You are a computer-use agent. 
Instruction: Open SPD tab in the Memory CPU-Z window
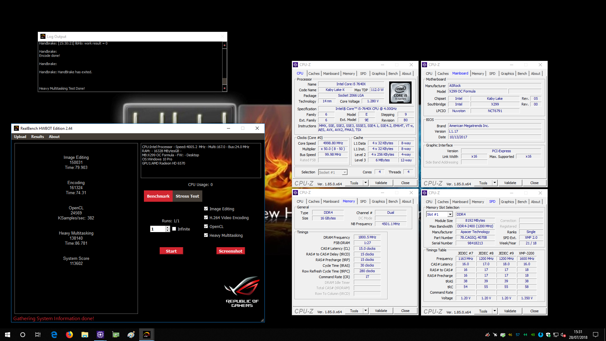pyautogui.click(x=363, y=201)
